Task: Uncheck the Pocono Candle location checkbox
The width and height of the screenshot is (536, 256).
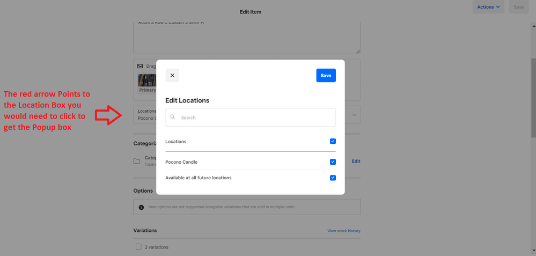Action: tap(333, 162)
